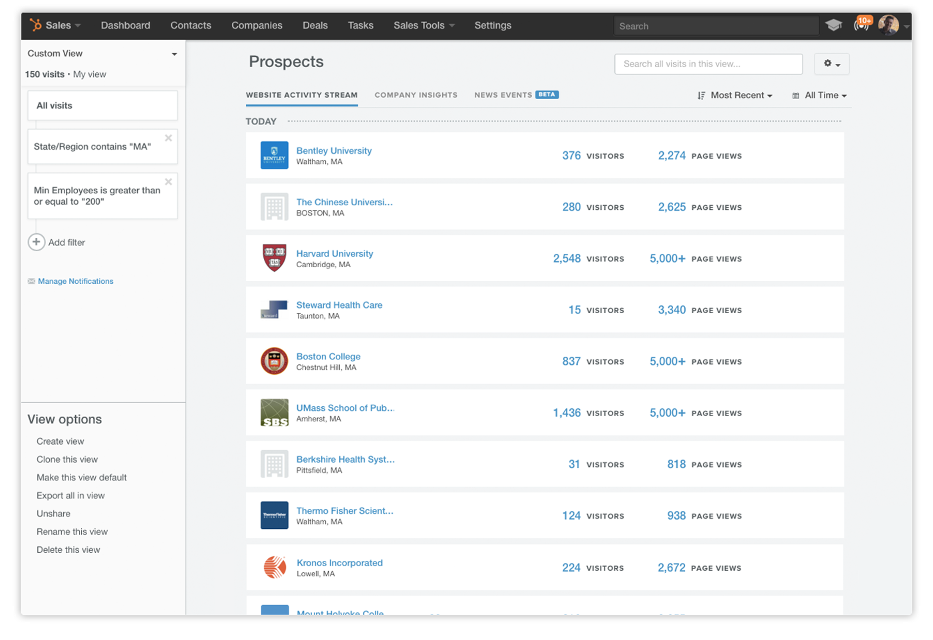
Task: Remove the State/Region contains MA filter
Action: pos(169,138)
